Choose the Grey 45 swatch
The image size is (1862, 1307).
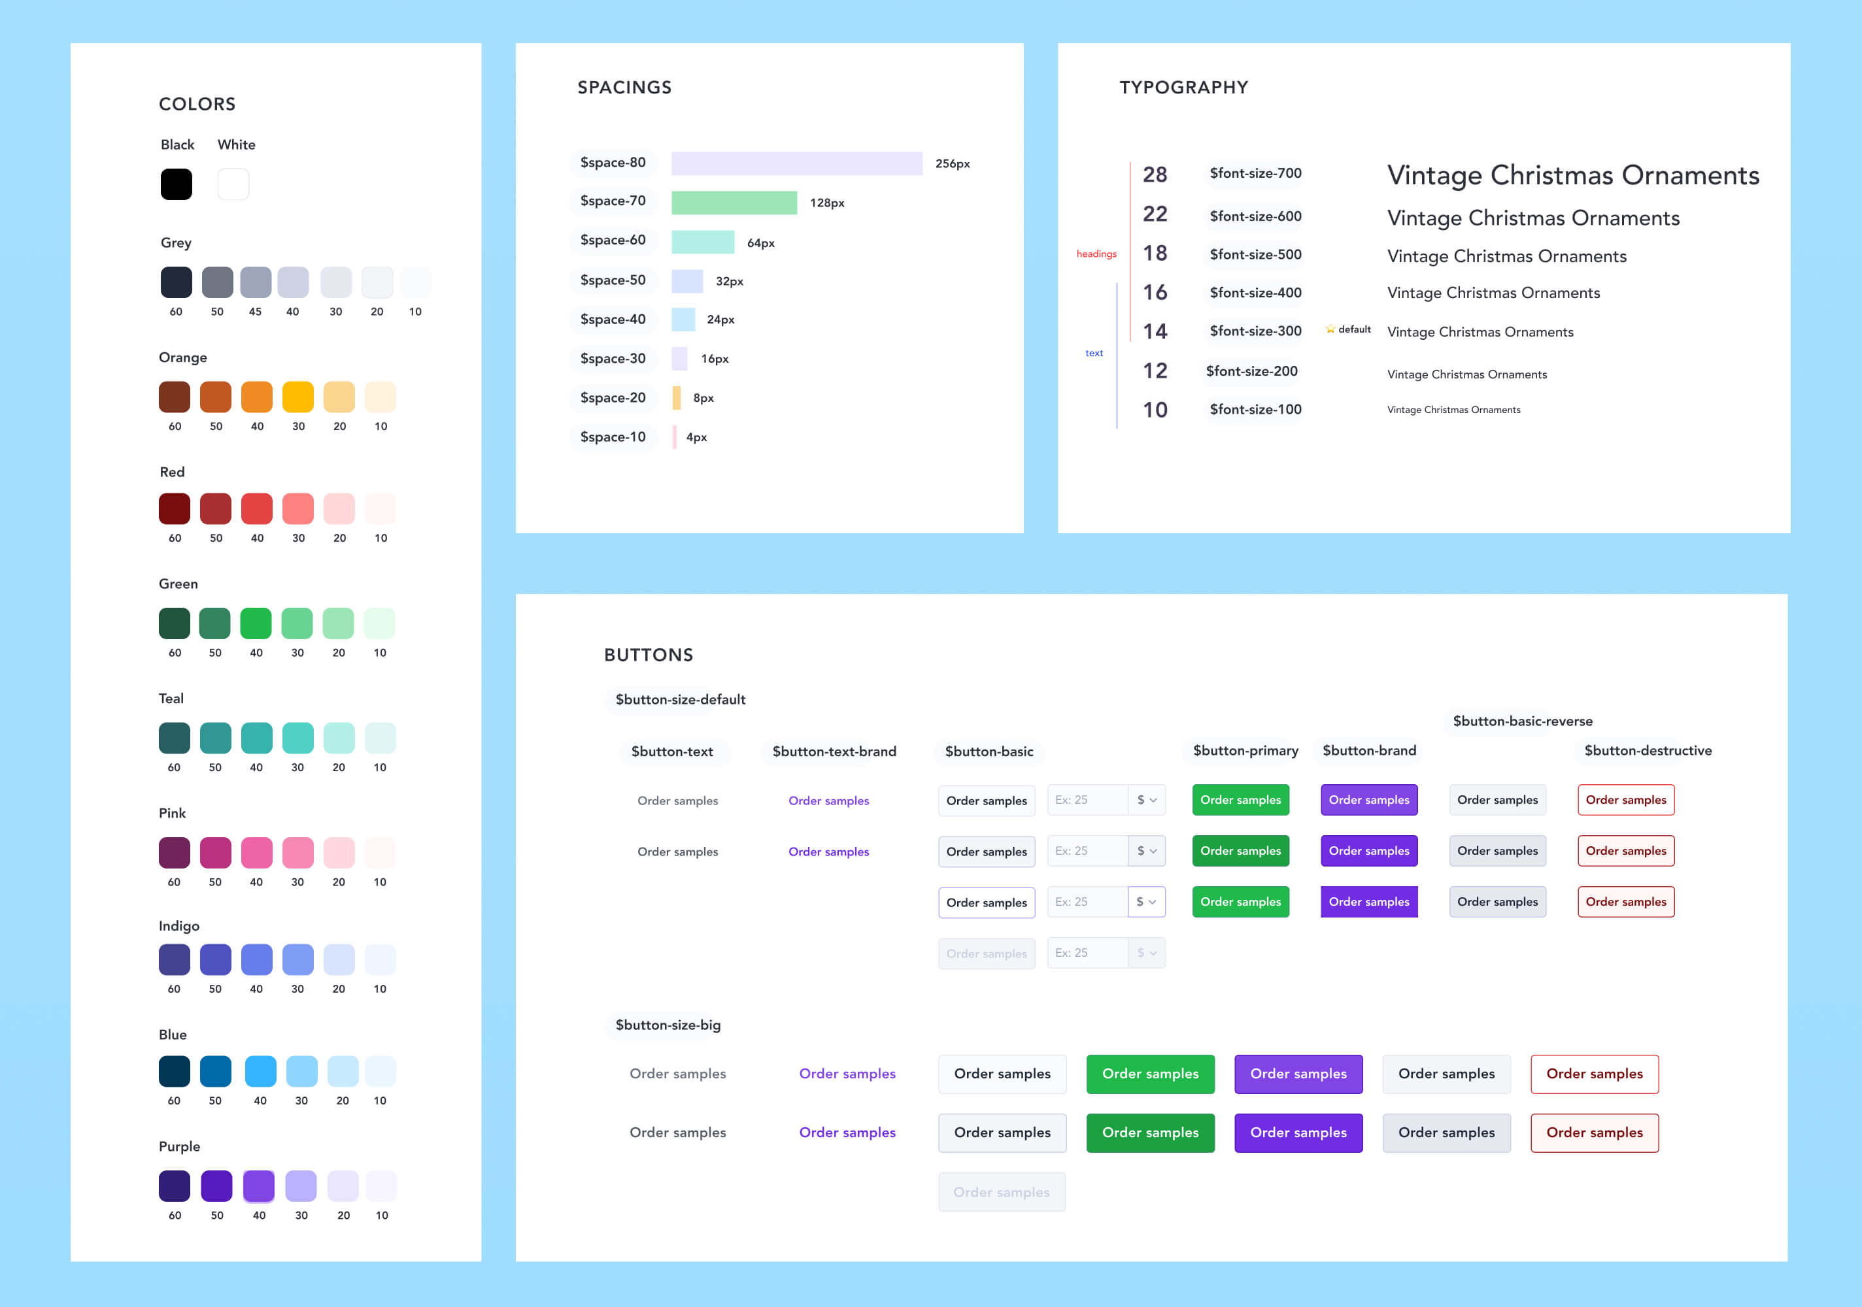(256, 282)
